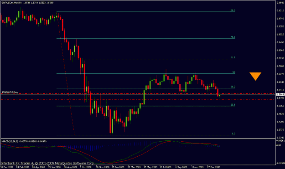Screen dimensions: 285x169
Task: Click the 1.6770 price on the price axis
Action: [x=280, y=74]
